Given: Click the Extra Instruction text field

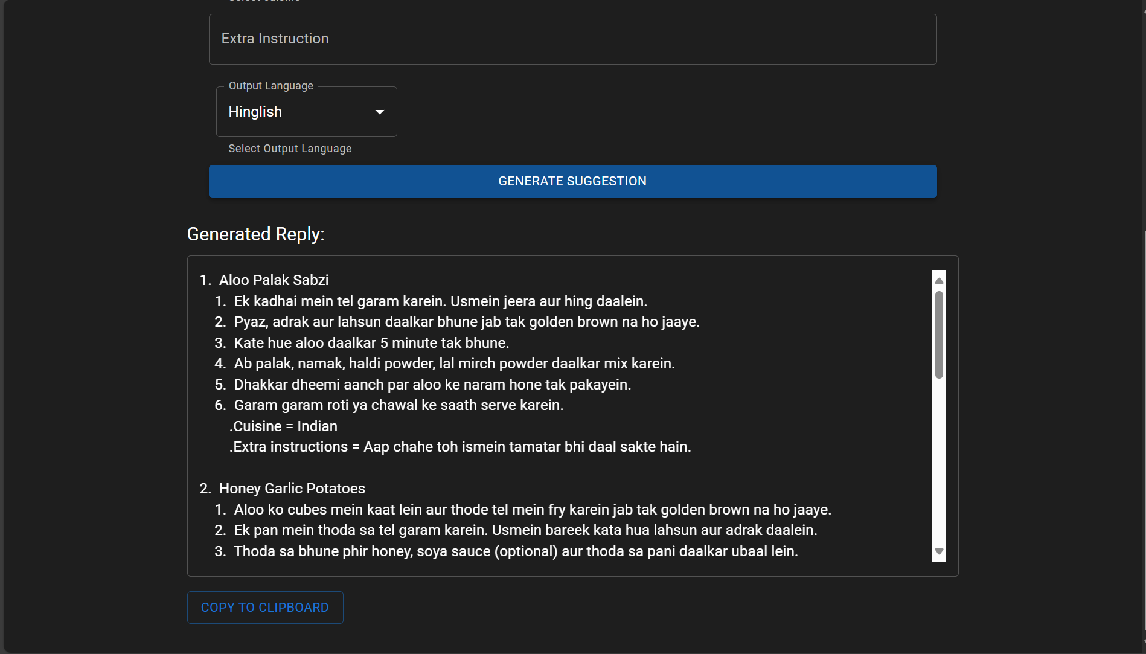Looking at the screenshot, I should [x=572, y=39].
